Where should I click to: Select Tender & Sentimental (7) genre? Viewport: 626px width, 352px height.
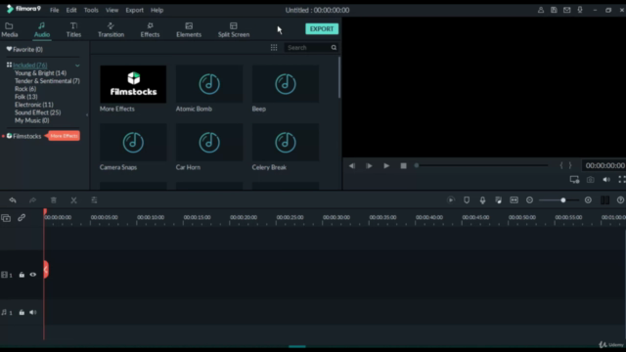click(47, 81)
